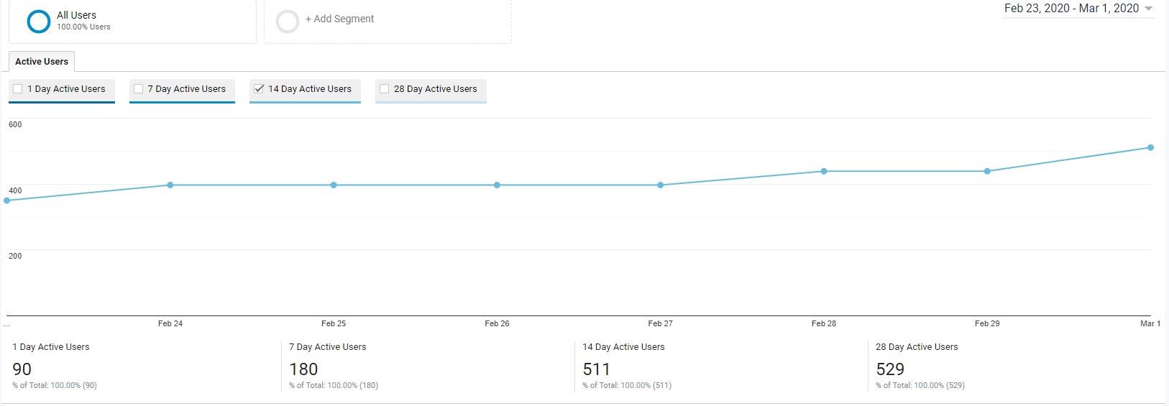This screenshot has width=1169, height=406.
Task: Tick the 28 Day Active Users checkbox
Action: [x=385, y=89]
